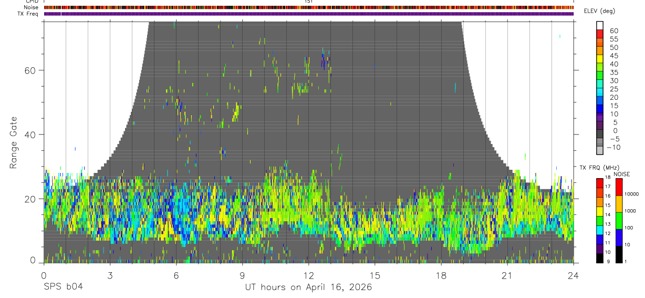Select the 'Noise' strip label at top left
Image resolution: width=645 pixels, height=298 pixels.
point(32,7)
